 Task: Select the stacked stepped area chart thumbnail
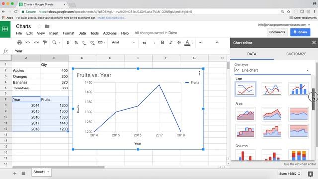[272, 131]
